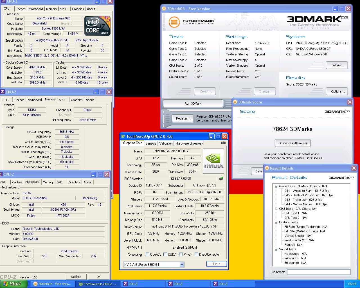Click the Futuremark logo in 3DMark03
The height and width of the screenshot is (288, 360).
pos(192,22)
